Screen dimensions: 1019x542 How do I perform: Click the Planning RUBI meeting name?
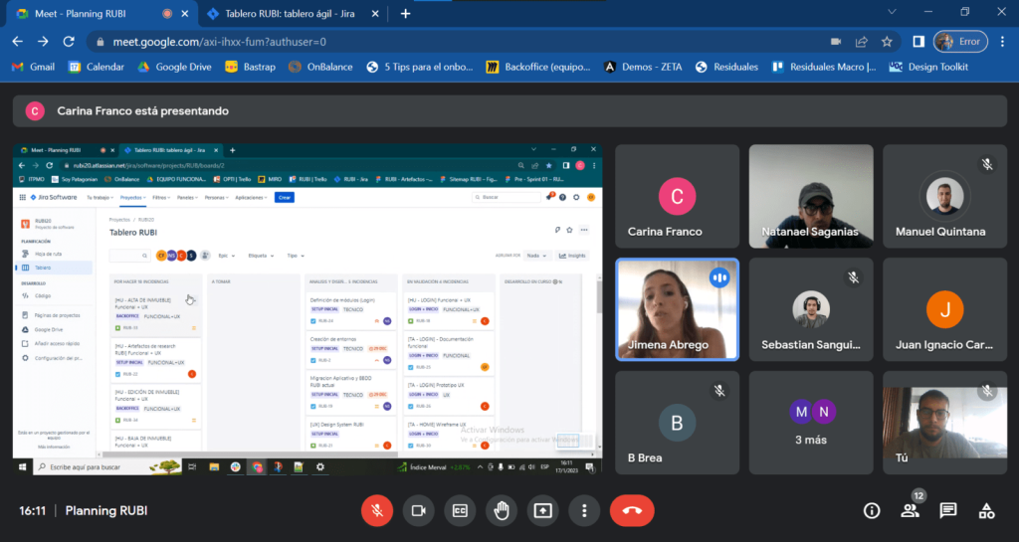pyautogui.click(x=105, y=511)
